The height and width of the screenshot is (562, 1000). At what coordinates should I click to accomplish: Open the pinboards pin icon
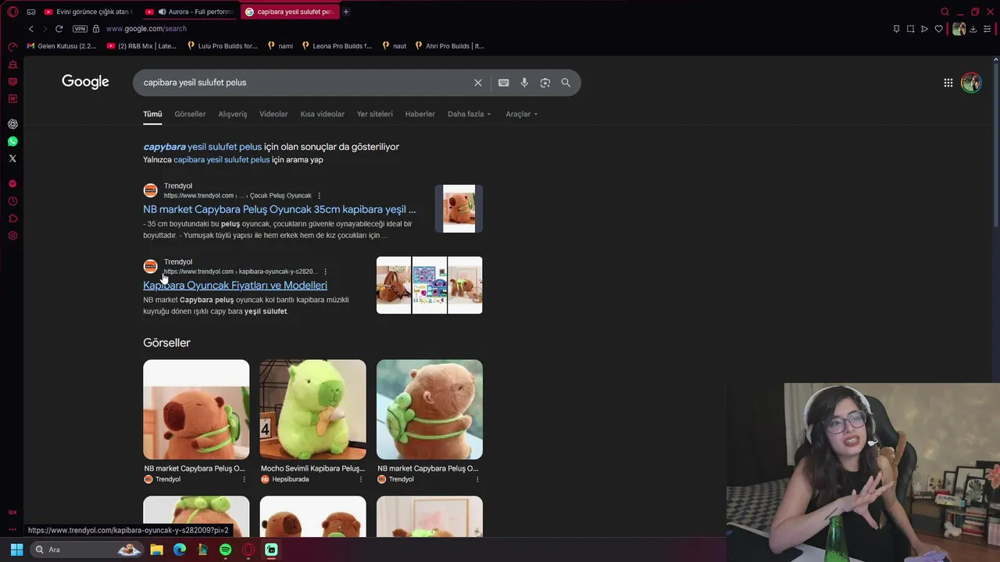(896, 29)
